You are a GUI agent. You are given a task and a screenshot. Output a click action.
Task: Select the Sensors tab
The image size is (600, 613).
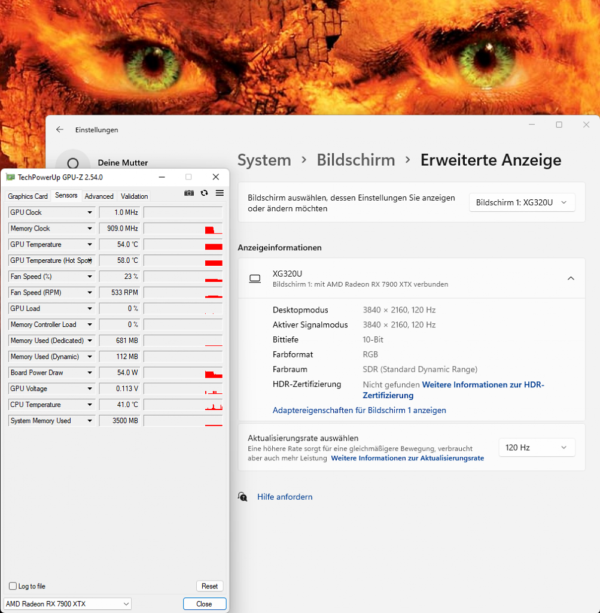tap(66, 195)
